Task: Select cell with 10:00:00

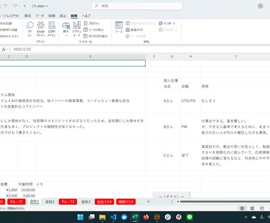Action: coord(26,190)
